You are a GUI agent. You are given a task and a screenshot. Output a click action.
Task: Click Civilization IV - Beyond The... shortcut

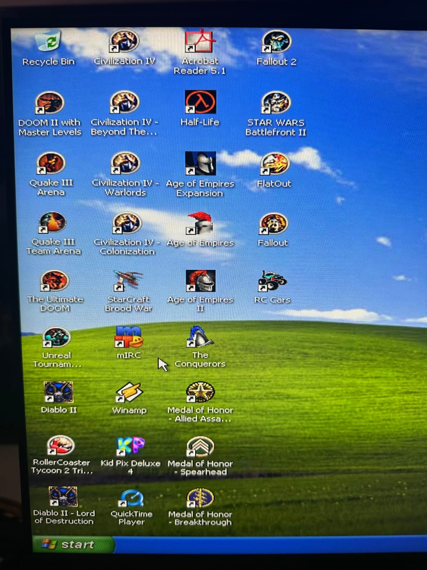point(124,103)
